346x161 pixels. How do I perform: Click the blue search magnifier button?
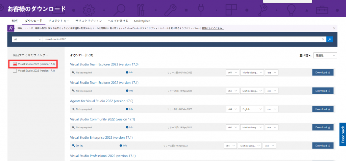[329, 39]
